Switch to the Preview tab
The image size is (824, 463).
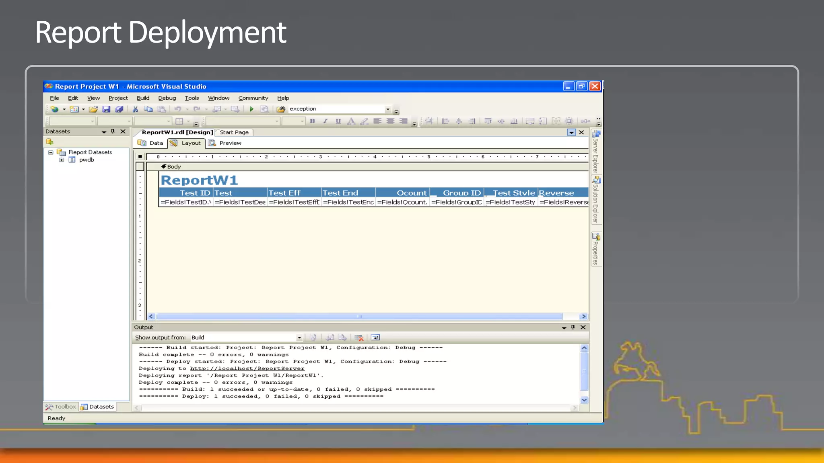pos(225,143)
